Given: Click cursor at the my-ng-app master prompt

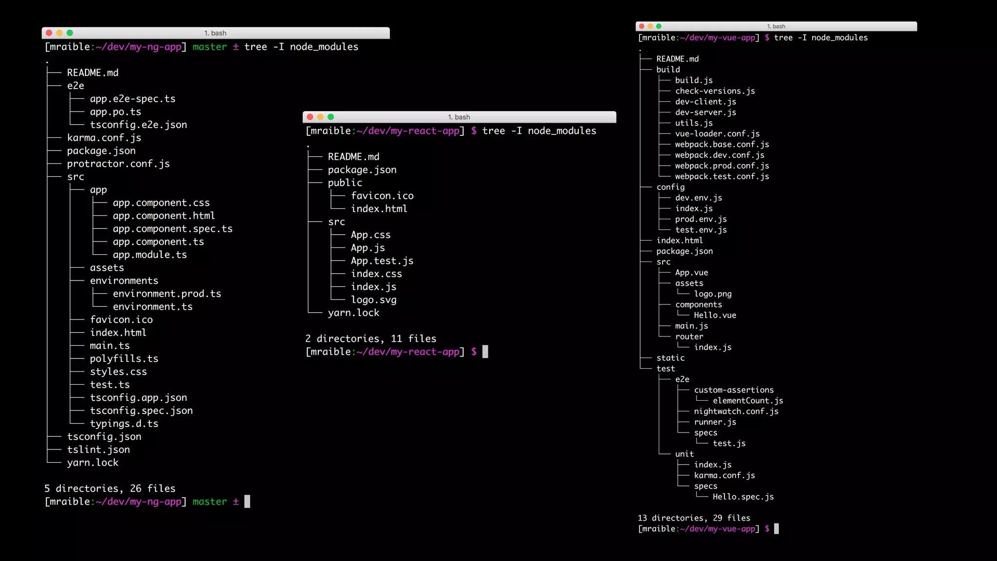Looking at the screenshot, I should point(247,502).
